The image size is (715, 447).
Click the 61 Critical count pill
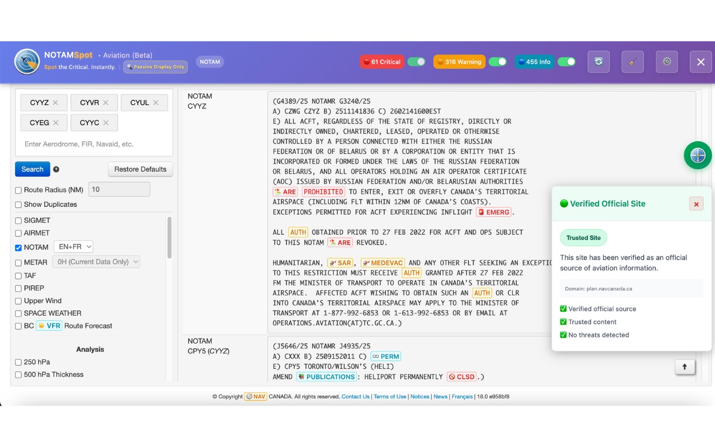coord(382,62)
